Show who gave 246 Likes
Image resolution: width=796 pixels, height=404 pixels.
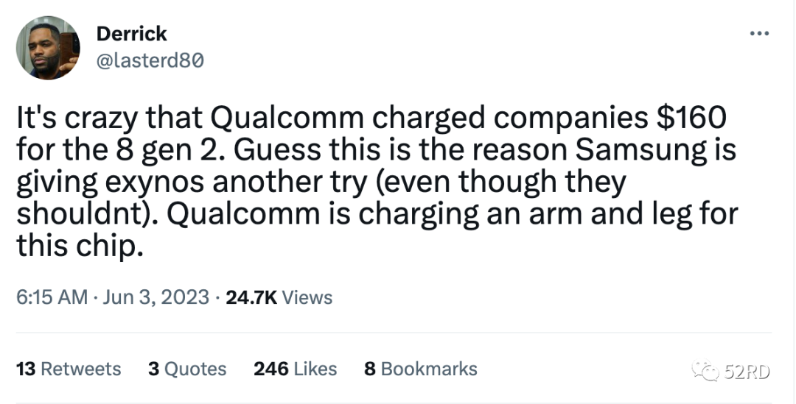[x=296, y=369]
